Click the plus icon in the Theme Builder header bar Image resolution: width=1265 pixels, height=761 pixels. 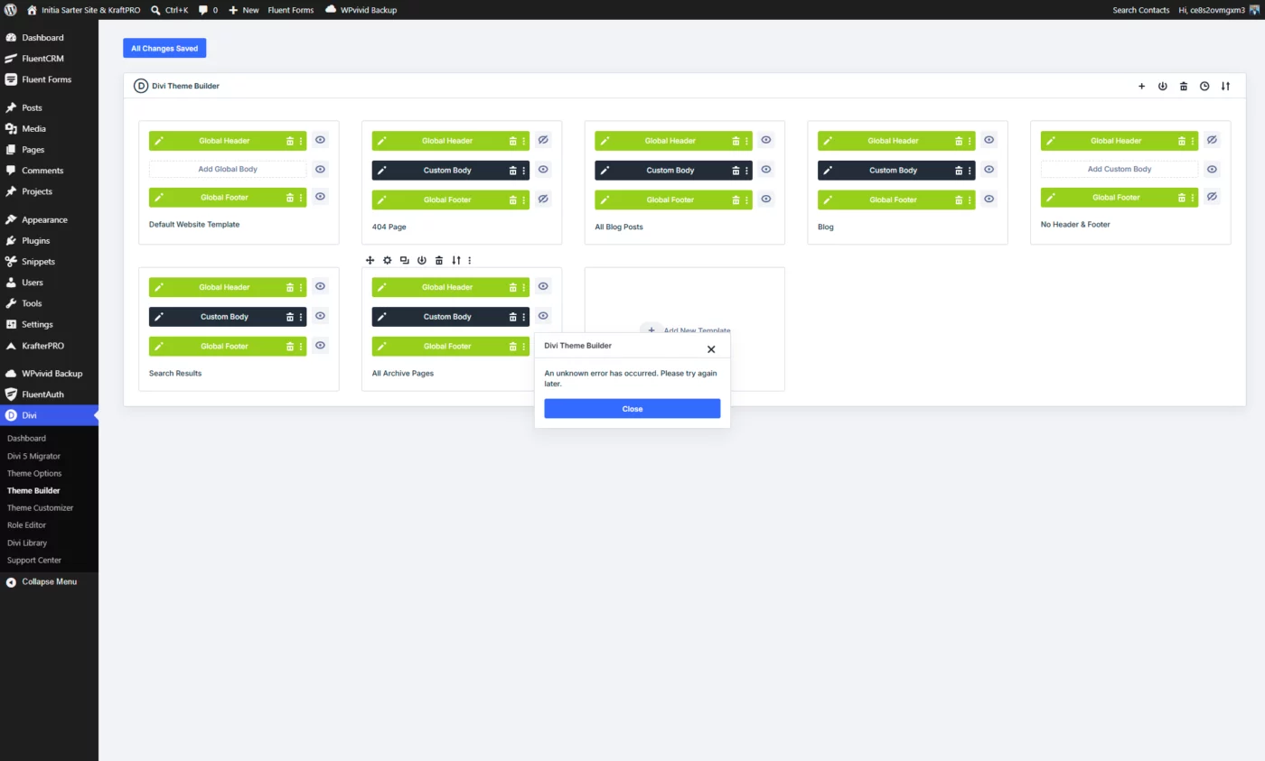click(1141, 86)
